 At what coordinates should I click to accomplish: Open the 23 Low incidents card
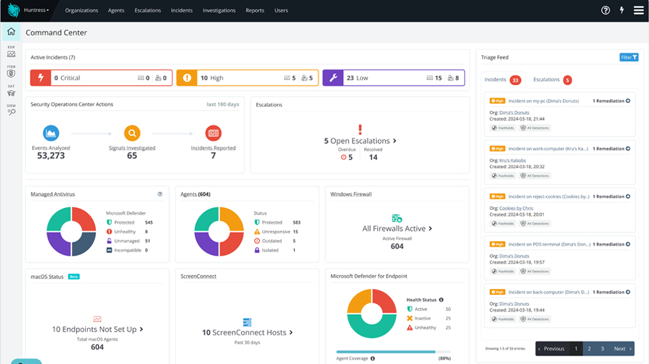pos(393,78)
